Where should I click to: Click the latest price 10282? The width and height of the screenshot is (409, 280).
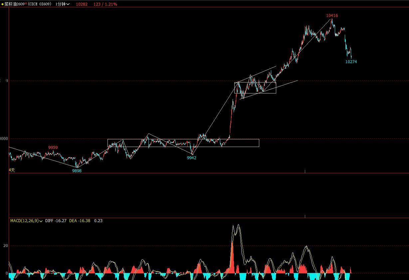(x=82, y=4)
